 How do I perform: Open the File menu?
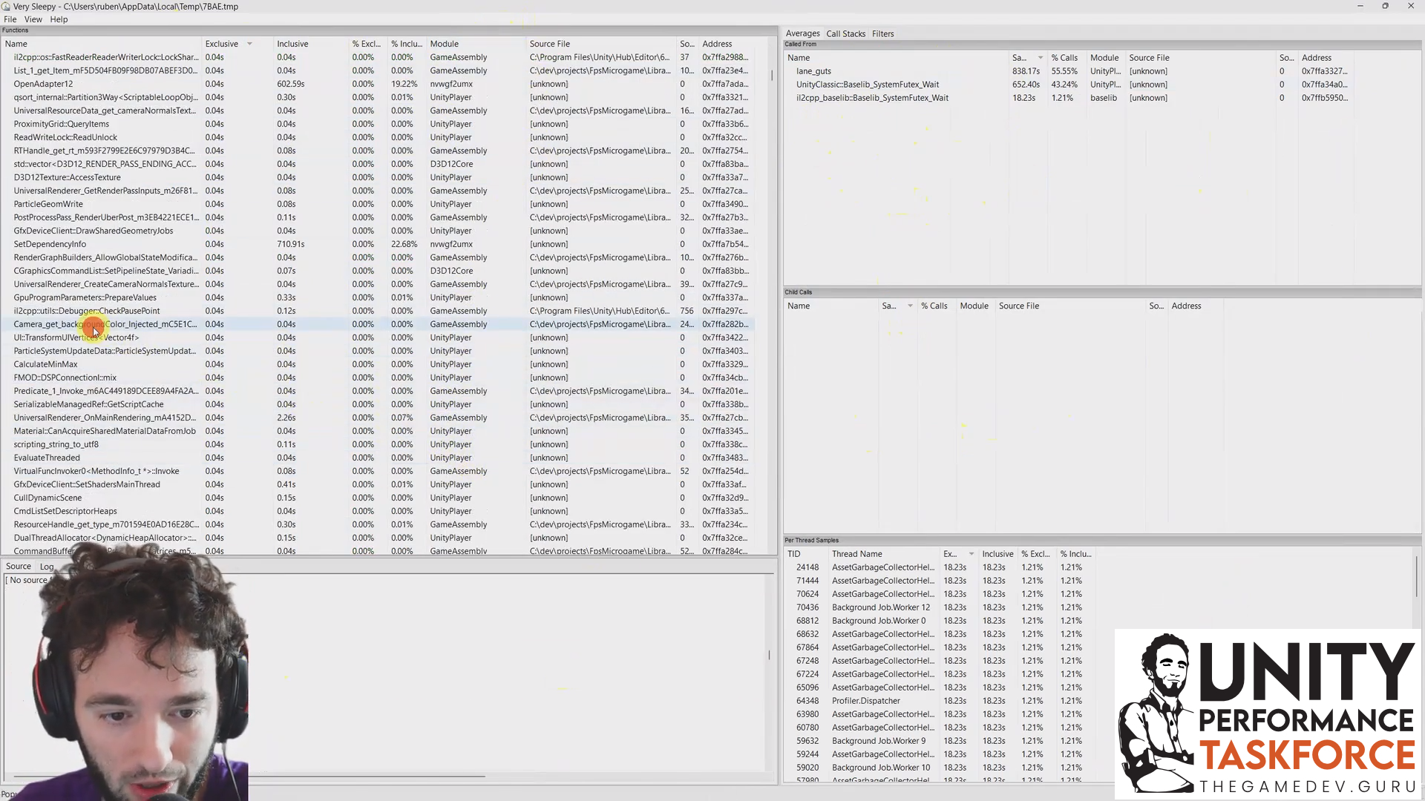pos(10,19)
